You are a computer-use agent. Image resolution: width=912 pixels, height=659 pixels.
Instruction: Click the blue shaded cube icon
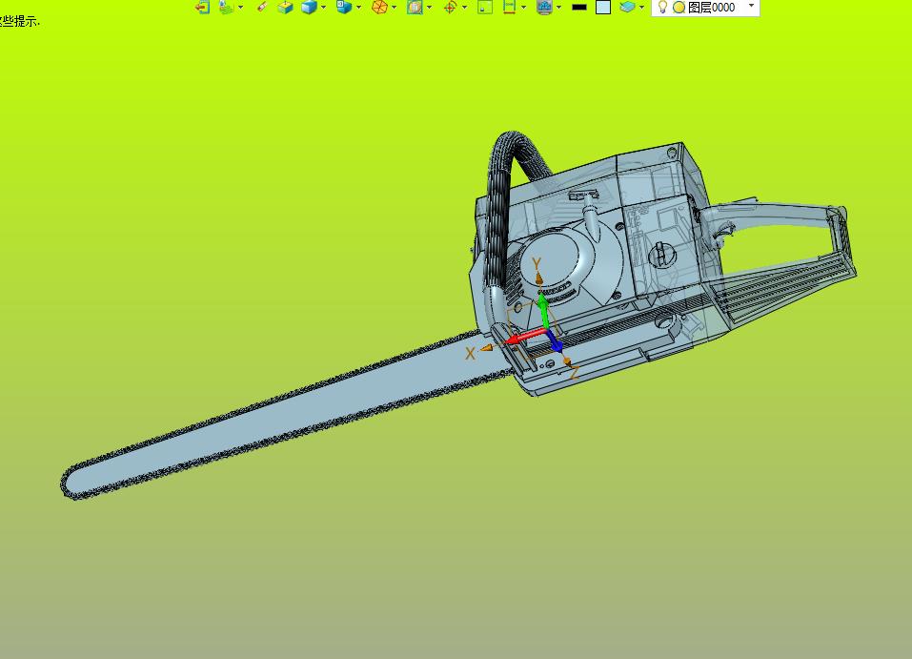(x=309, y=7)
